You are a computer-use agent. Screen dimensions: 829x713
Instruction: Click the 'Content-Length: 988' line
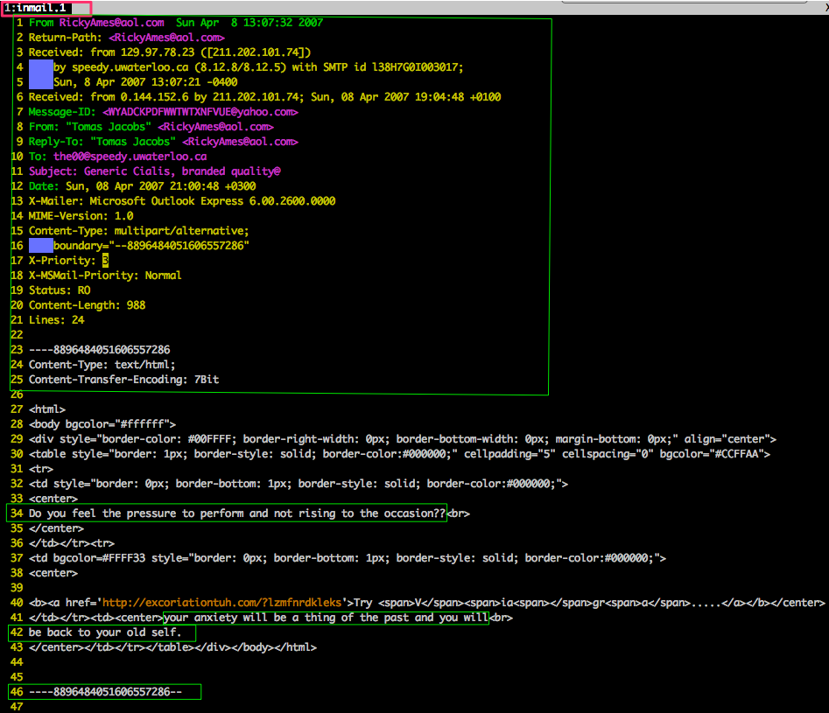coord(87,305)
